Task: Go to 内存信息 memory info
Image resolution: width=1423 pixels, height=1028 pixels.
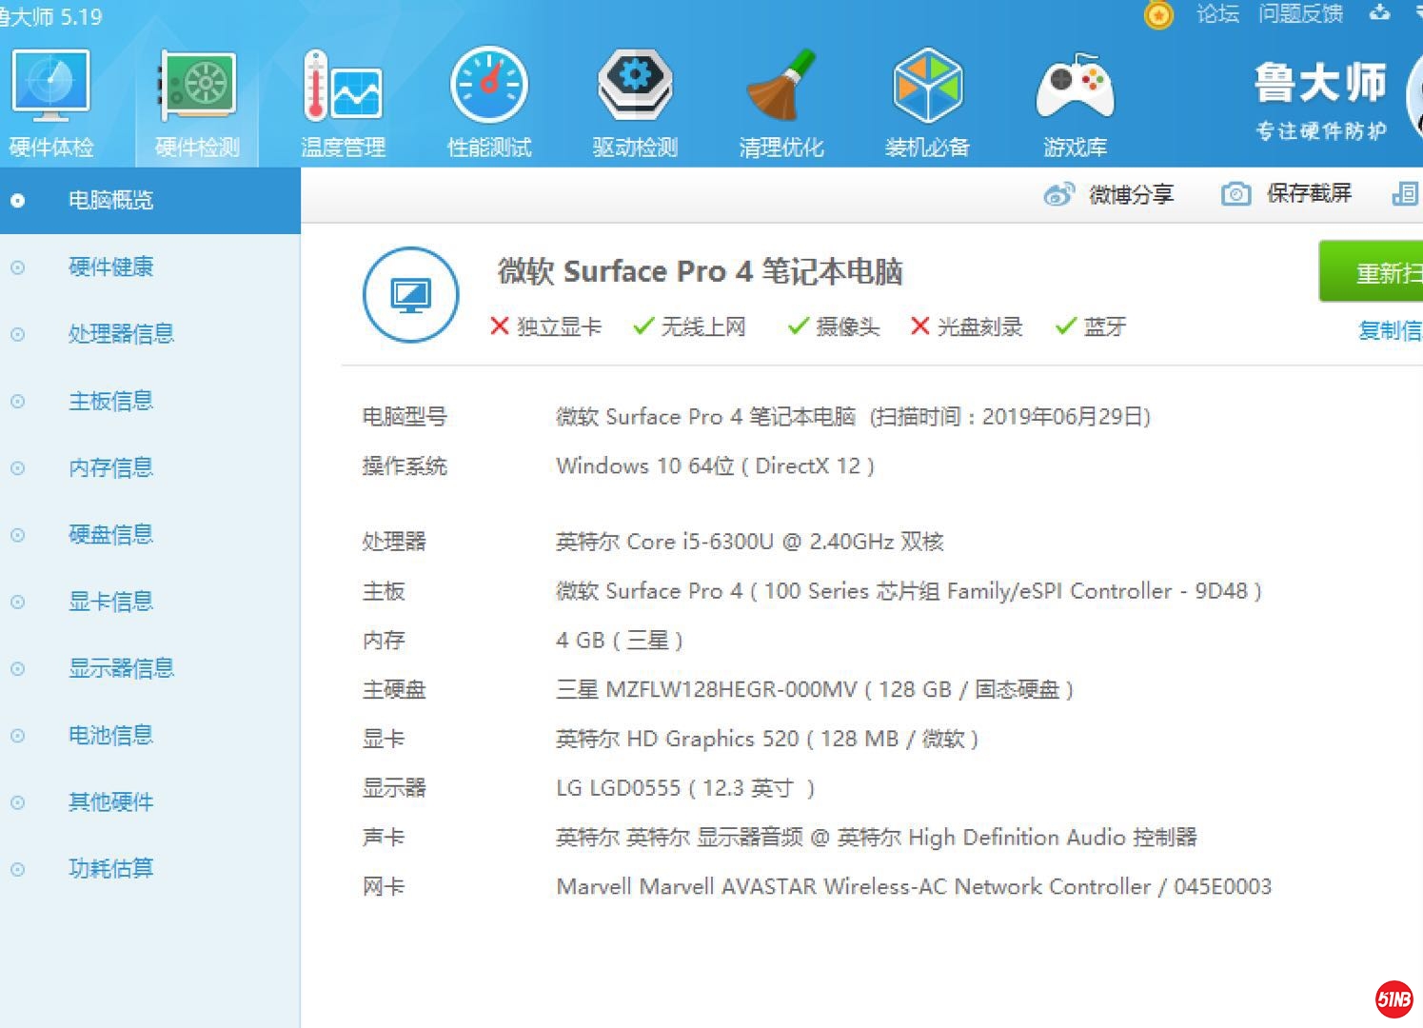Action: point(110,468)
